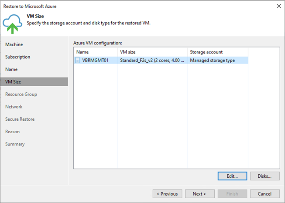Open the Disks... dialog button
This screenshot has height=203, width=285.
click(x=265, y=176)
